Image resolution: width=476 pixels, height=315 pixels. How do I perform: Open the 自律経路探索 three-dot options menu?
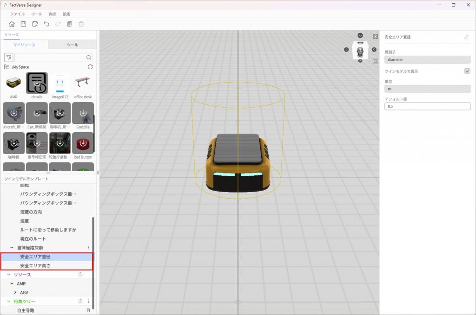pyautogui.click(x=89, y=248)
